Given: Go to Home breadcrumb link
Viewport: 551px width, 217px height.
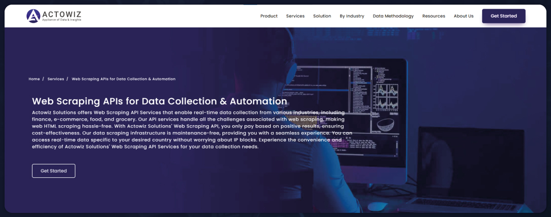Looking at the screenshot, I should click(x=34, y=79).
